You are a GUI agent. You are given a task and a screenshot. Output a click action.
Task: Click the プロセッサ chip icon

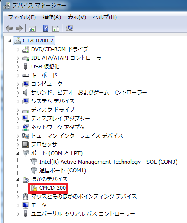click(26, 145)
